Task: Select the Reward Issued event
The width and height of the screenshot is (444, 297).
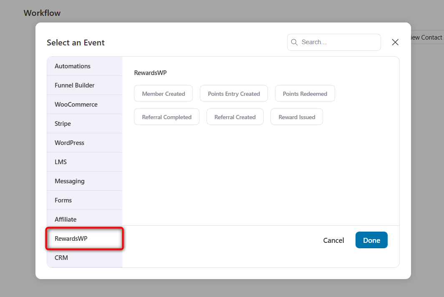Action: [x=297, y=117]
